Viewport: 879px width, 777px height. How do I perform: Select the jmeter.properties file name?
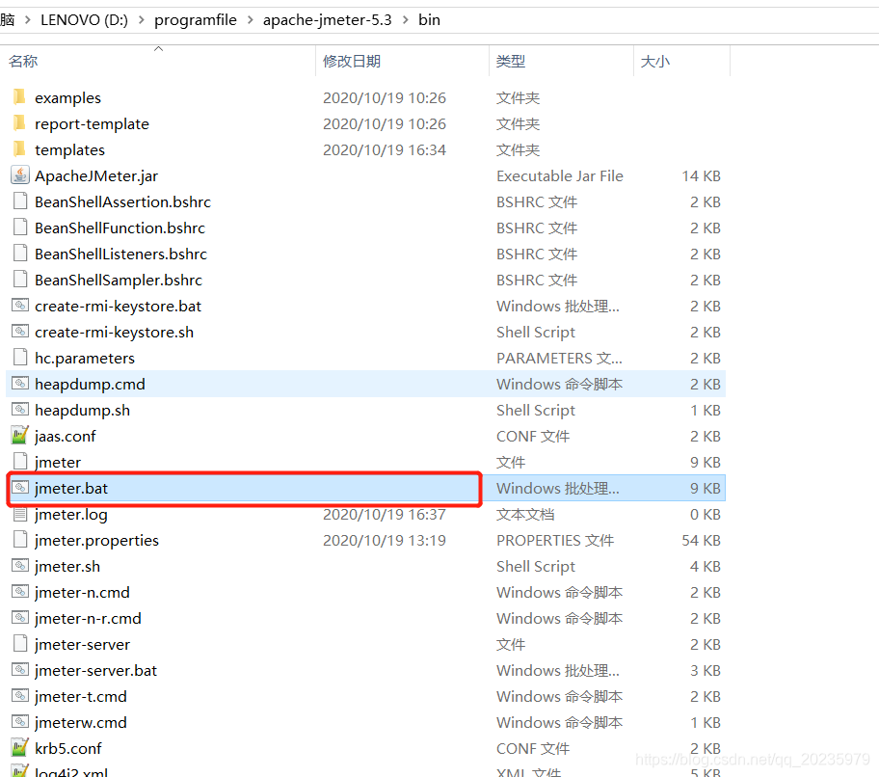tap(97, 541)
